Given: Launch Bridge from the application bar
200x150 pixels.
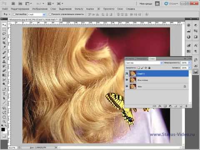Looking at the screenshot, I should [x=13, y=3].
